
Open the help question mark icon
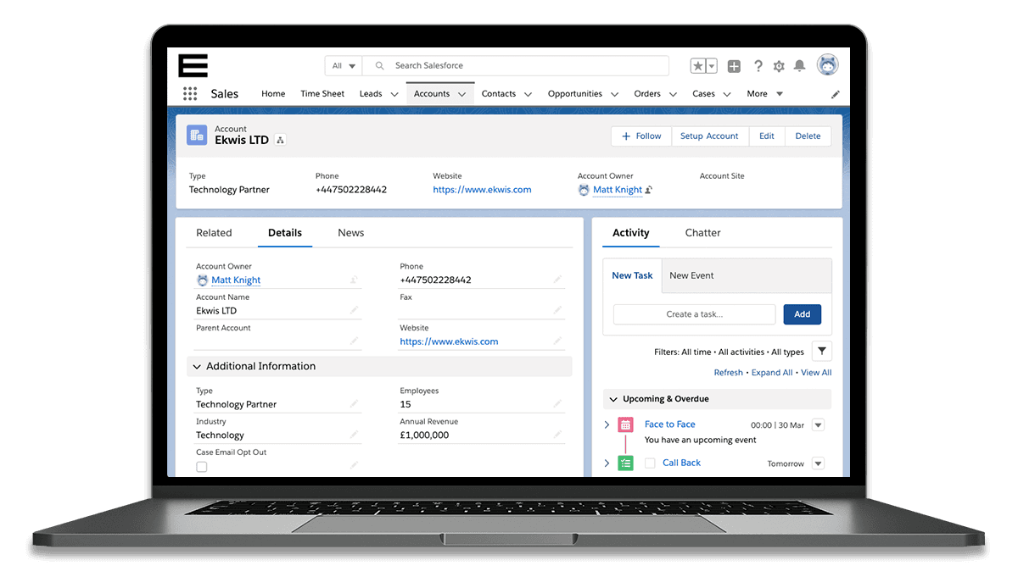pos(758,66)
